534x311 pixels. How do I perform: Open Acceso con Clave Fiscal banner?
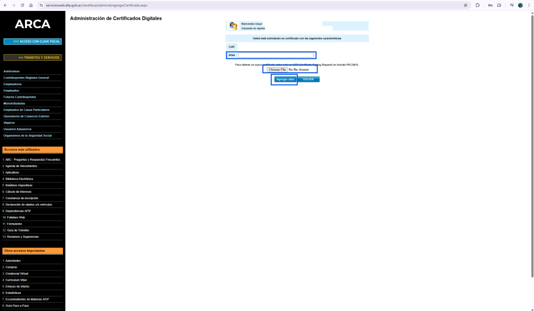[32, 42]
